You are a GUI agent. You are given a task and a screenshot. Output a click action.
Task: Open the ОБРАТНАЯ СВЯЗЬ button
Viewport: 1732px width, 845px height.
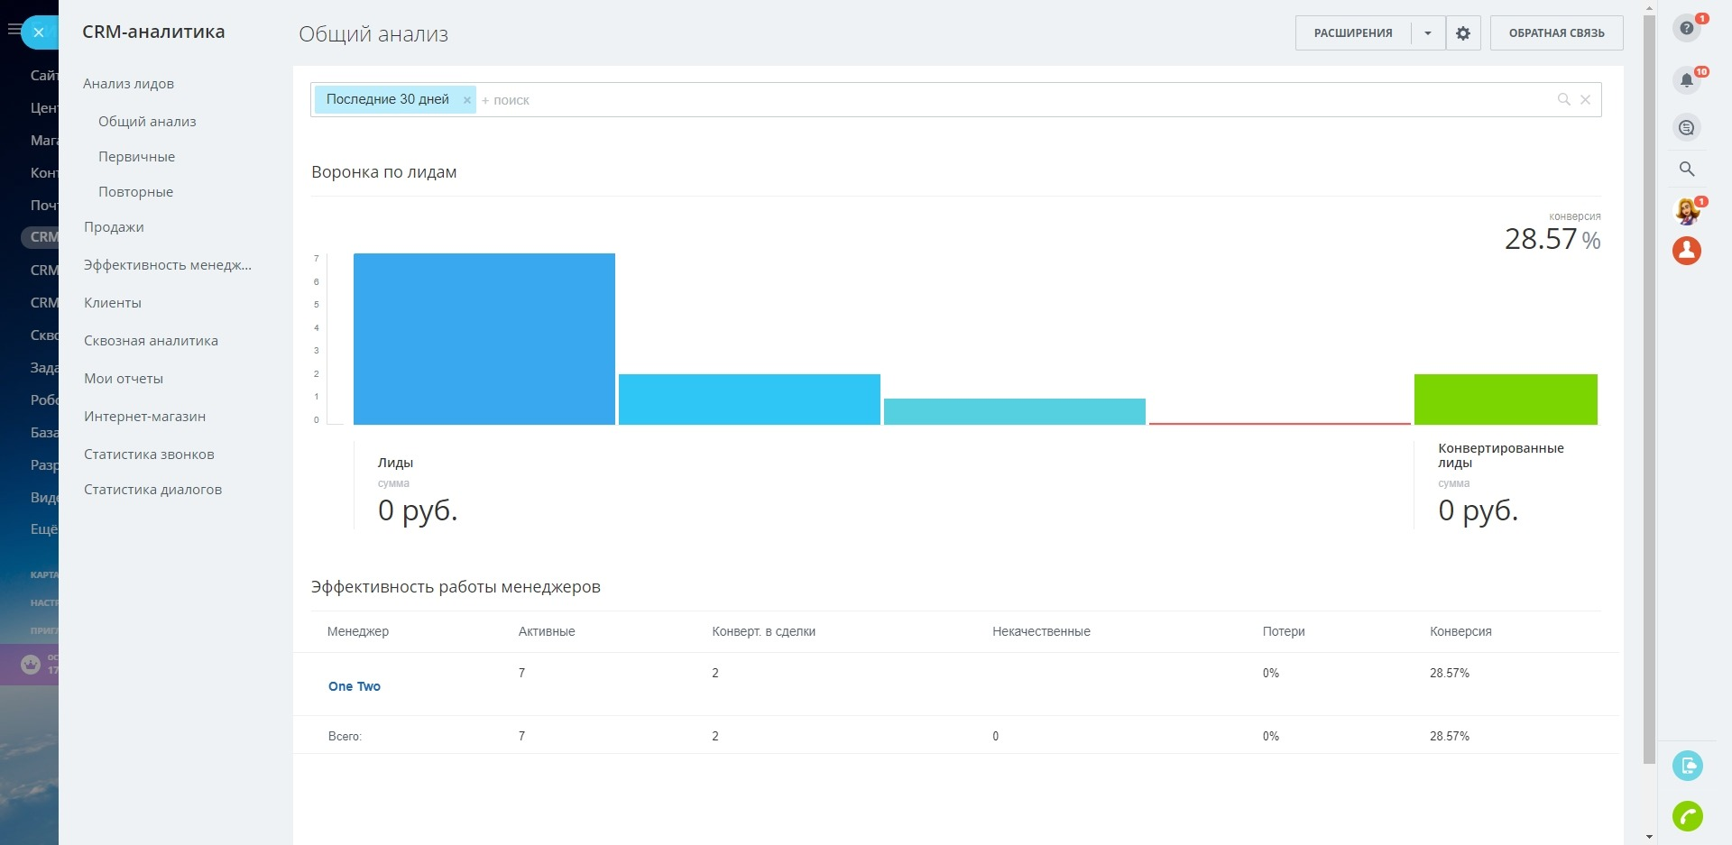pos(1557,33)
